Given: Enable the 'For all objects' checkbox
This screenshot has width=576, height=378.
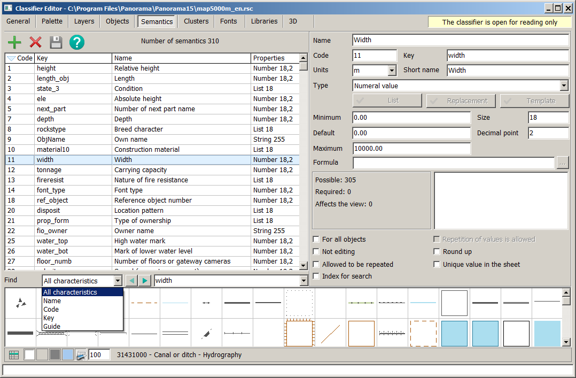Looking at the screenshot, I should click(x=316, y=240).
